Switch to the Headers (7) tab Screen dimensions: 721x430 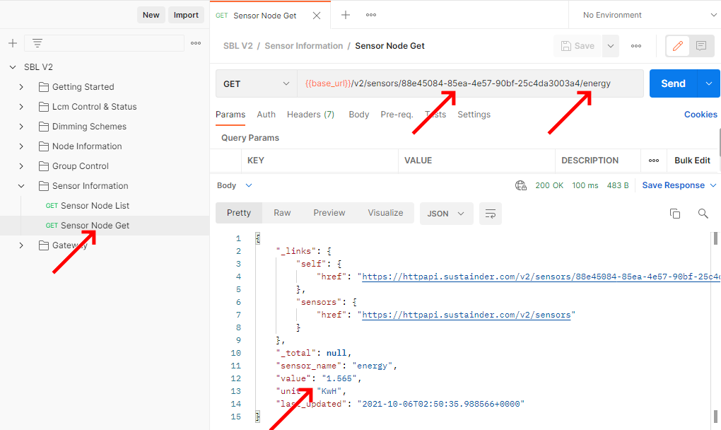click(310, 115)
